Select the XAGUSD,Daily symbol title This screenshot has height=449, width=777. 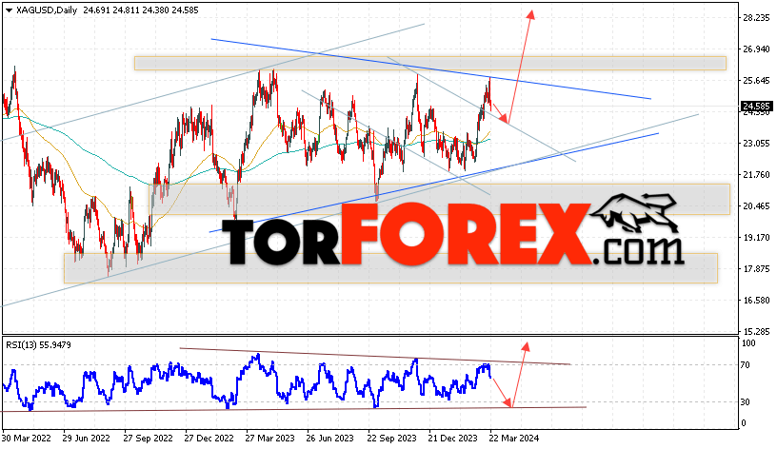click(47, 10)
